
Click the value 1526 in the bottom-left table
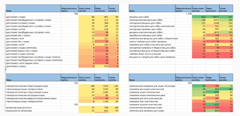[101, 86]
